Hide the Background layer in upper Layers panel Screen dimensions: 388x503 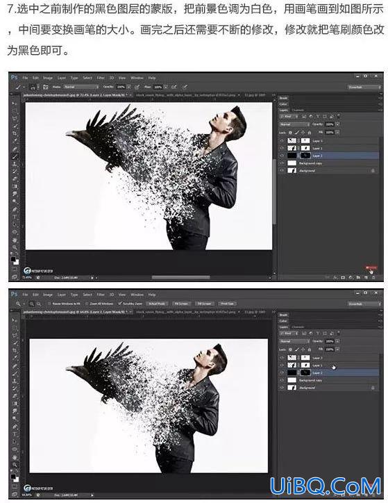click(282, 171)
